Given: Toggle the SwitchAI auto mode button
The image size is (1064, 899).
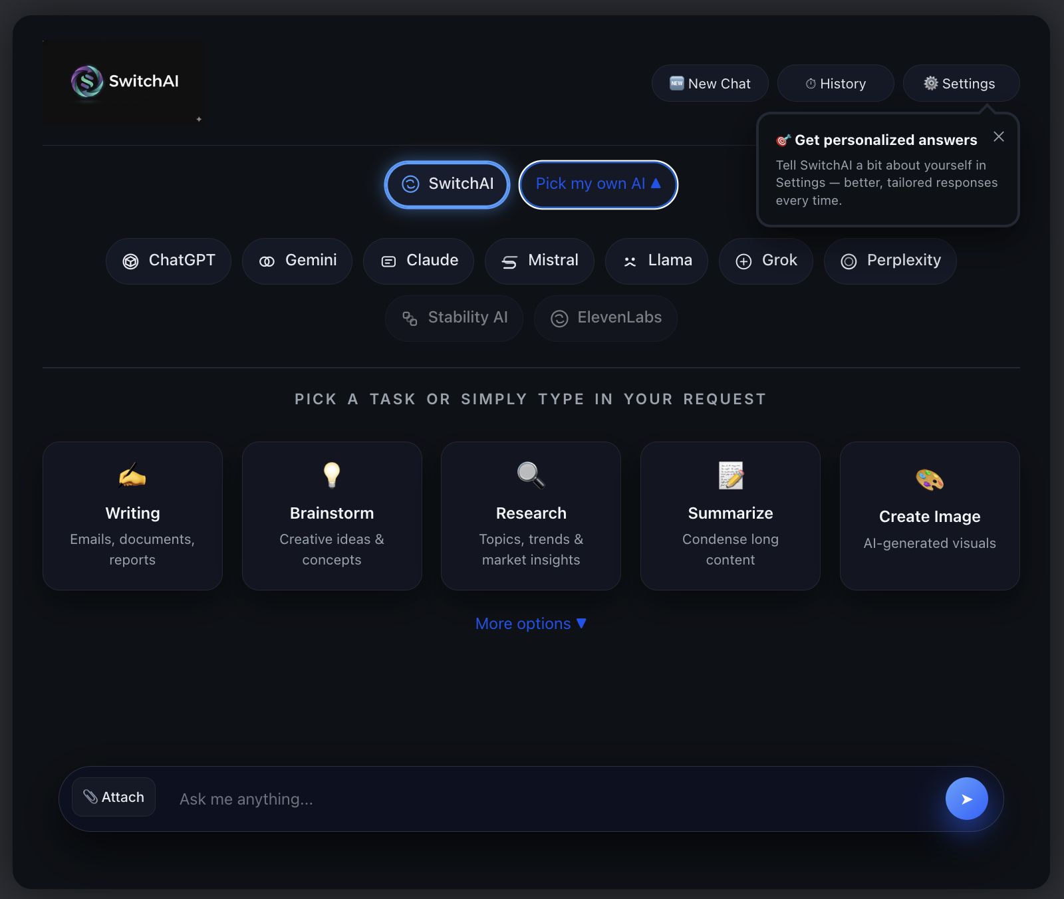Looking at the screenshot, I should pyautogui.click(x=448, y=184).
